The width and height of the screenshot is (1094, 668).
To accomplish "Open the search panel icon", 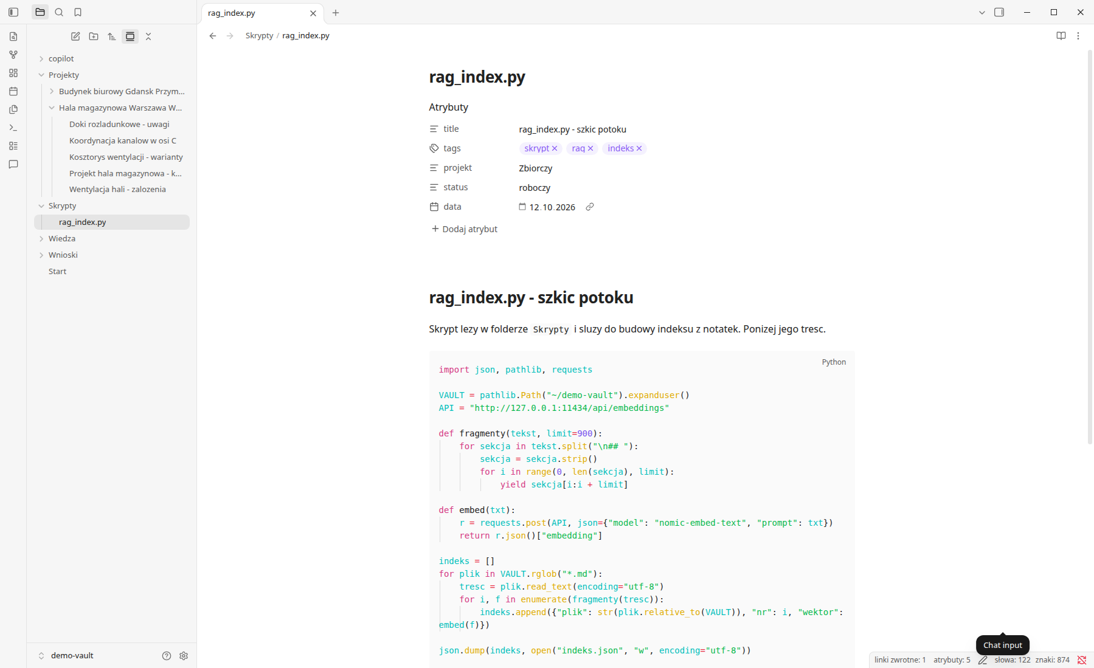I will point(59,12).
